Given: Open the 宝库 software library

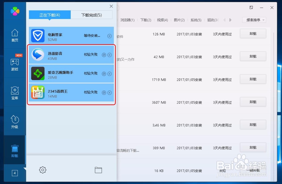Looking at the screenshot, I should point(15,93).
